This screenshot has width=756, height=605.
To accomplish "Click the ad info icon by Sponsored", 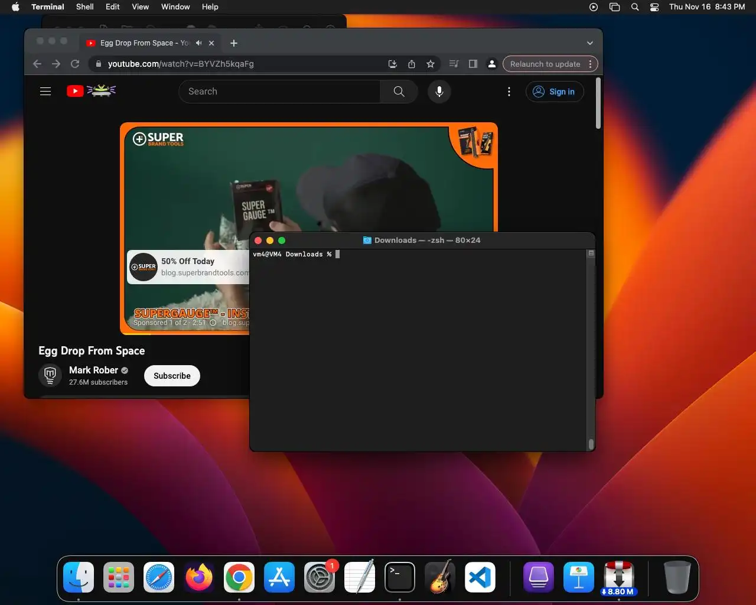I will (213, 323).
